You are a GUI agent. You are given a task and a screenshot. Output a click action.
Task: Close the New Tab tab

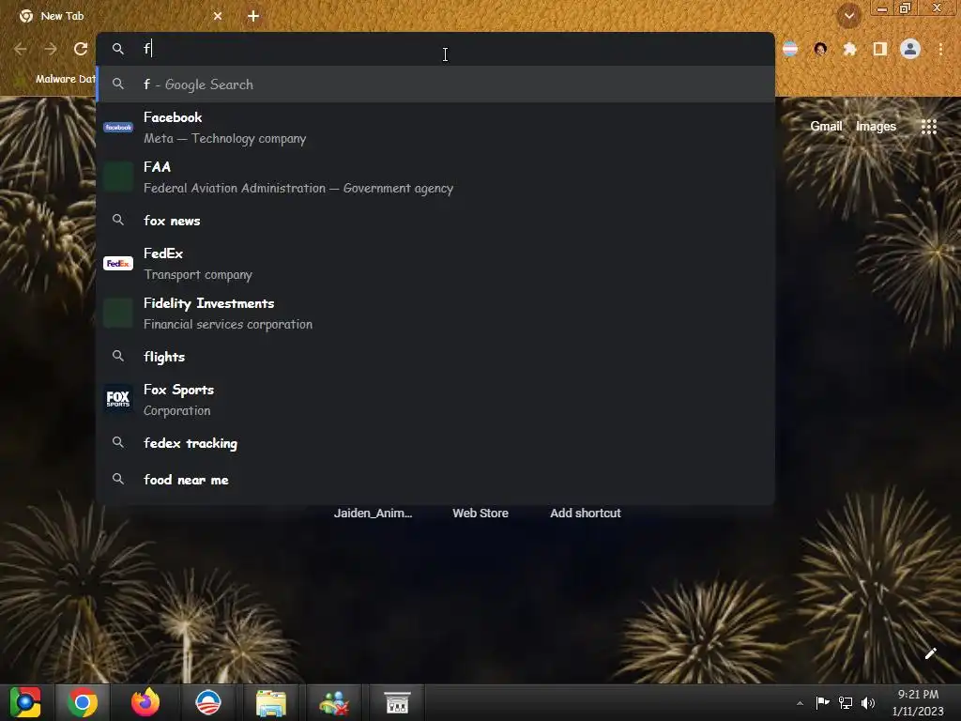[x=218, y=16]
